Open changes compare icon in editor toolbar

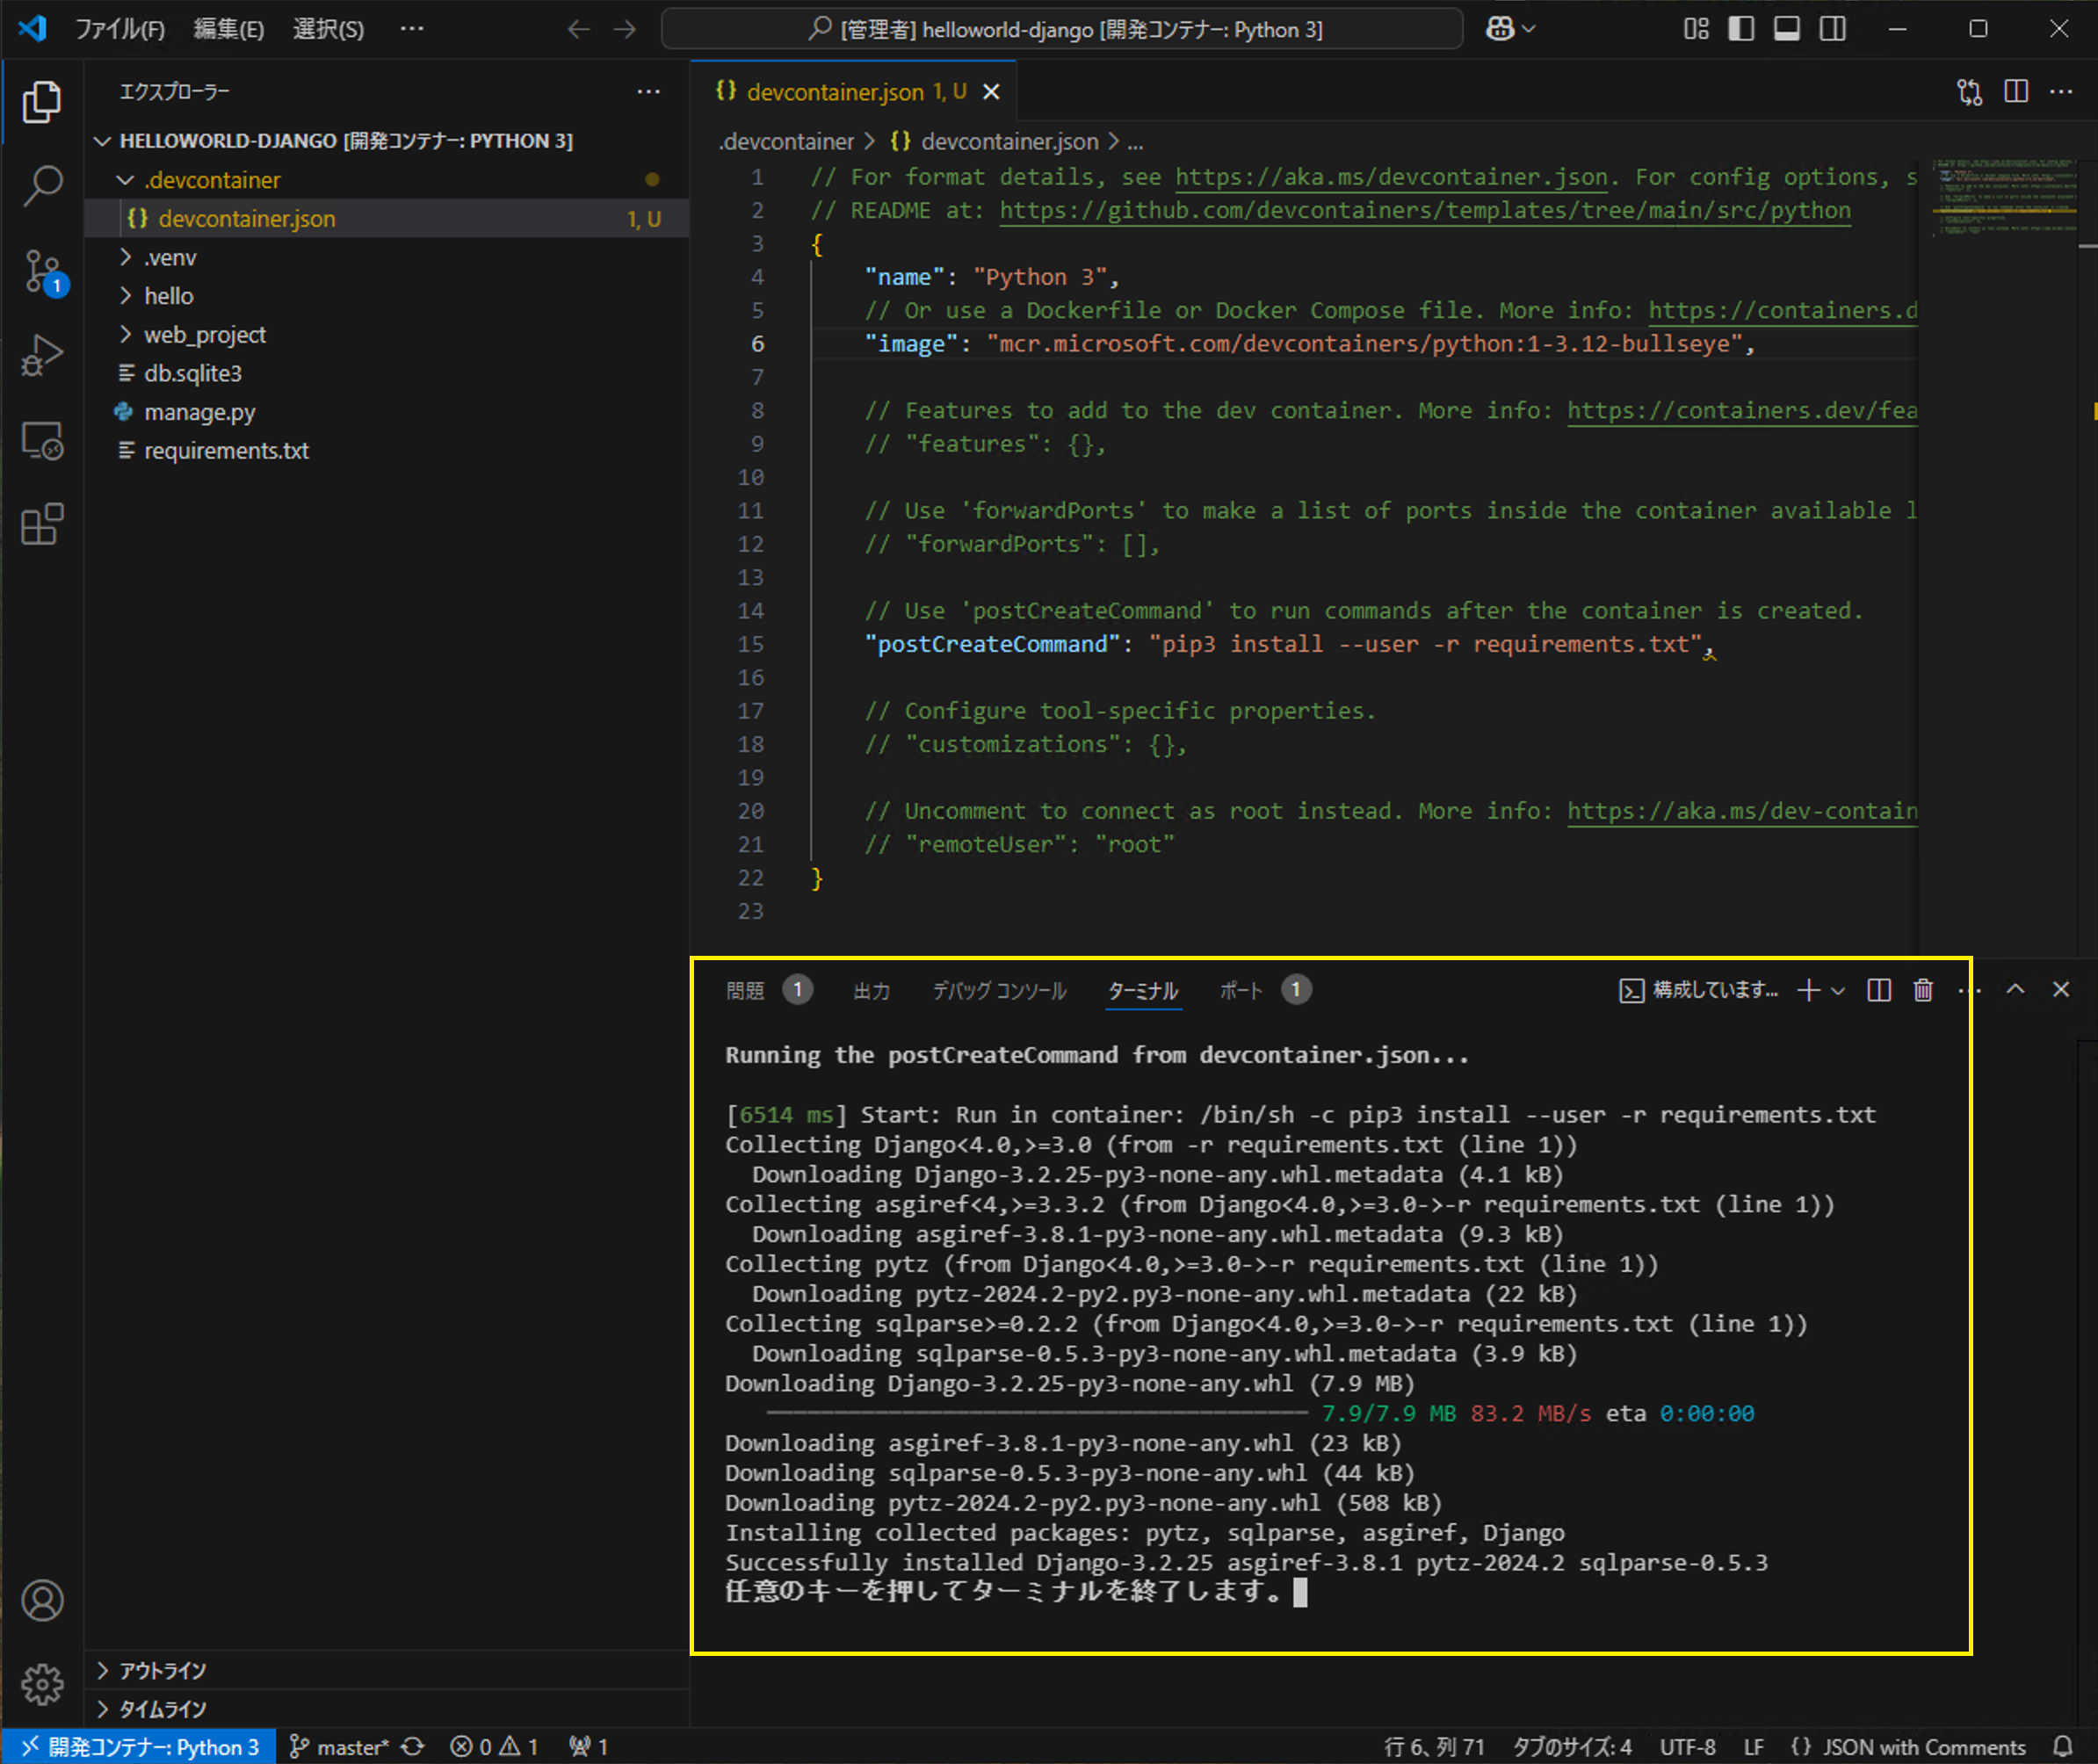pyautogui.click(x=1969, y=92)
